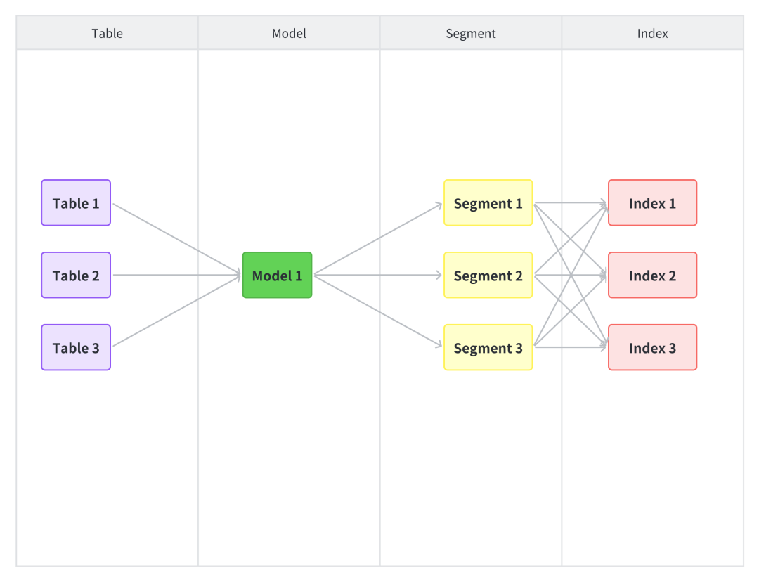
Task: Click the green Model 1 node
Action: [277, 276]
